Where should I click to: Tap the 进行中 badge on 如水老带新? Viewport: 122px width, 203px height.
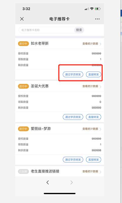(23, 44)
